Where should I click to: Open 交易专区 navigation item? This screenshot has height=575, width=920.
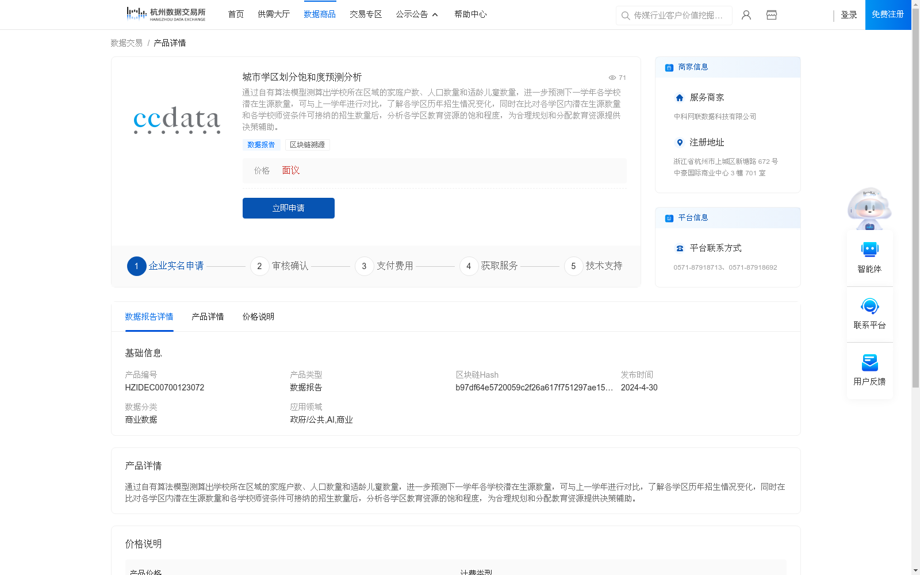(366, 14)
